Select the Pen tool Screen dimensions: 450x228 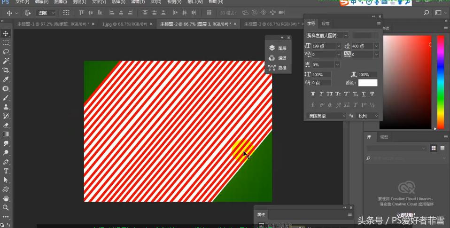tap(6, 162)
